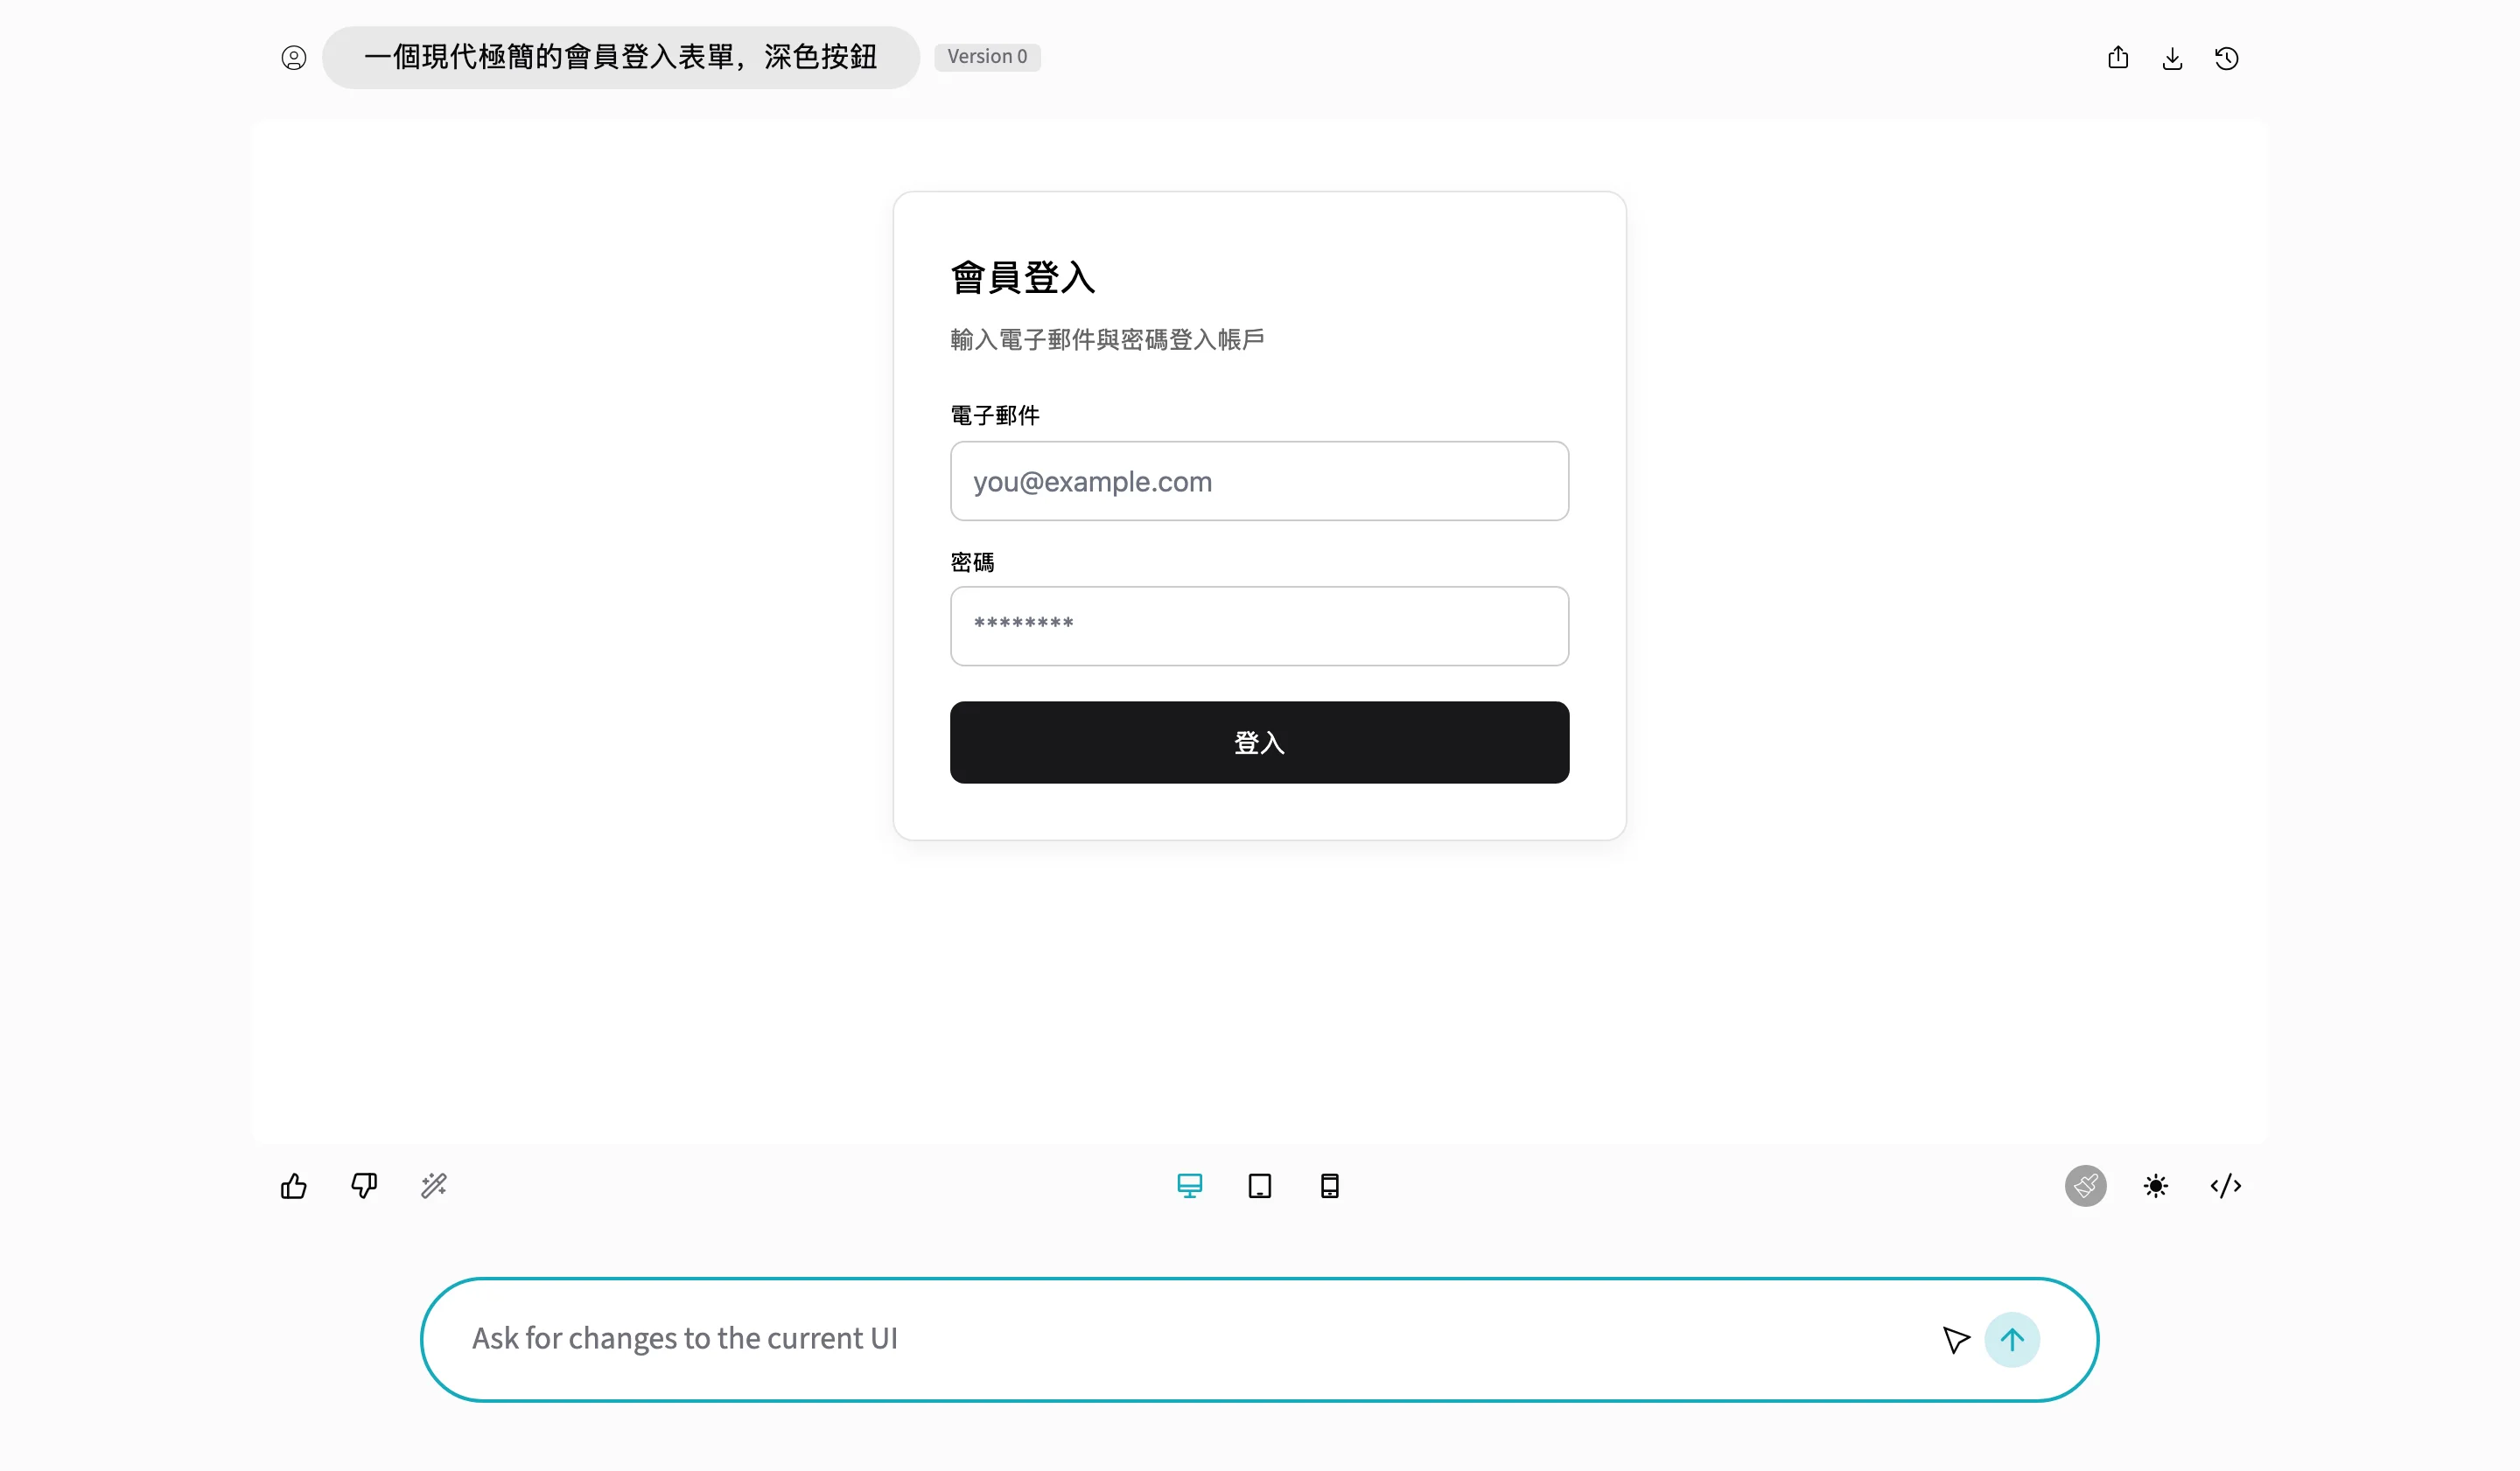Click the 登入 button
2520x1471 pixels.
click(x=1259, y=742)
